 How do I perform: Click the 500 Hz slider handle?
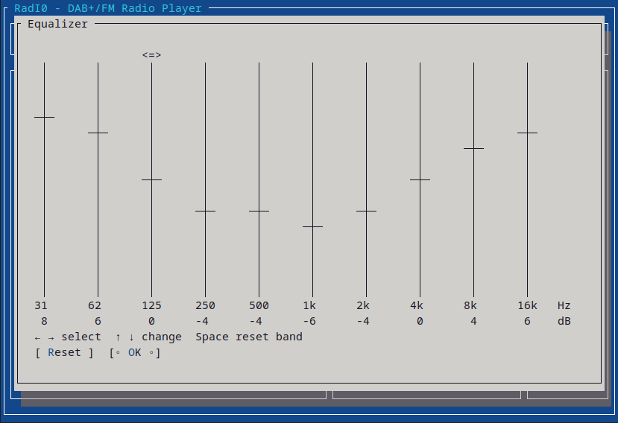(x=259, y=211)
